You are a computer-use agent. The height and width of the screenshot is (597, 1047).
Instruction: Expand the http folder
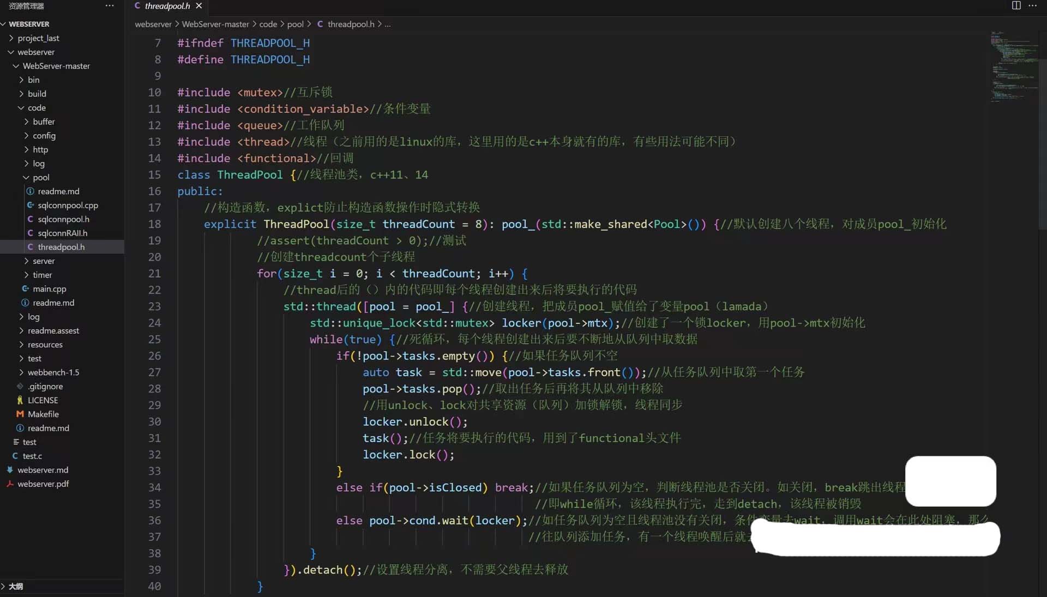62,149
